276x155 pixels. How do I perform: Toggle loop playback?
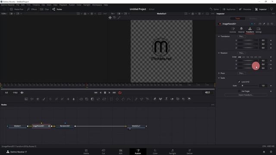120,93
